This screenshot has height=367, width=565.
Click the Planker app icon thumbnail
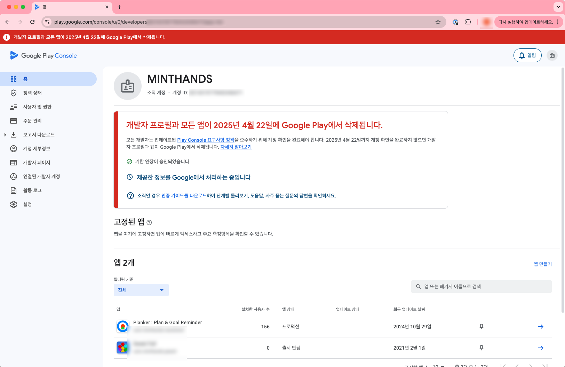click(122, 327)
